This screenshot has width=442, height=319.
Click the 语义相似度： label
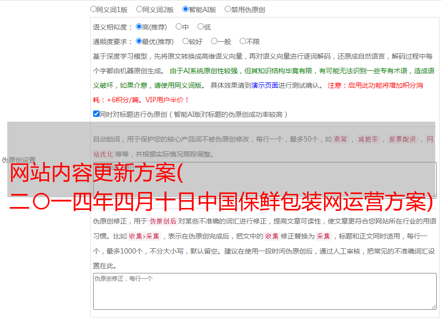pyautogui.click(x=113, y=27)
